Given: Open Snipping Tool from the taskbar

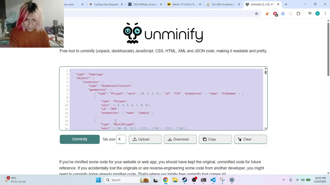Looking at the screenshot, I should [222, 180].
